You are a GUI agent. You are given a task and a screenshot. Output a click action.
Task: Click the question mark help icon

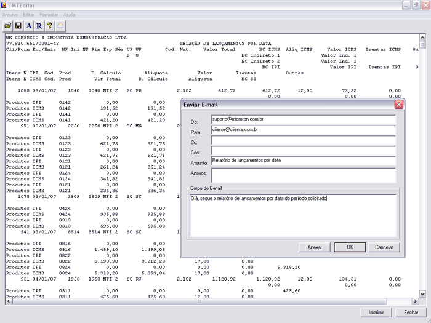click(50, 26)
